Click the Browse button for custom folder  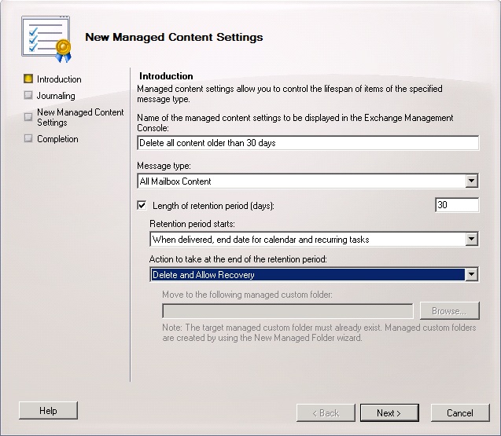[x=450, y=310]
